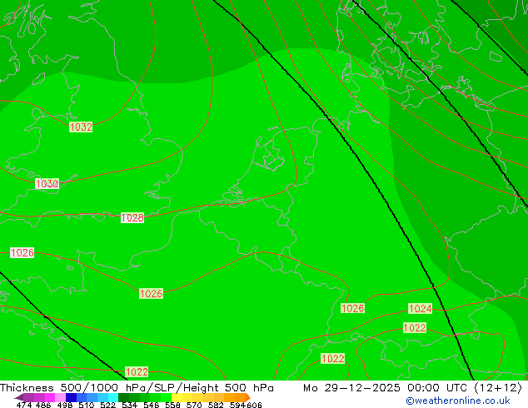Click the 534 legend value
Image resolution: width=528 pixels, height=408 pixels.
129,405
